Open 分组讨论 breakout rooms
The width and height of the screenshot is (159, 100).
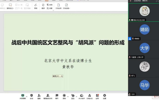[90, 97]
